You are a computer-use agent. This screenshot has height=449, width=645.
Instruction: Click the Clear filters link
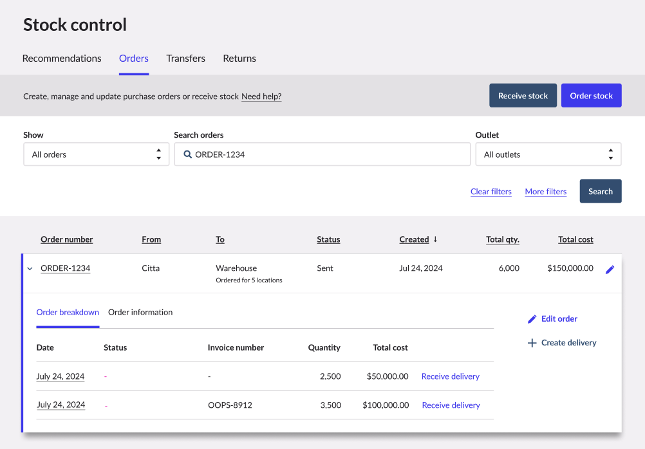[x=491, y=192]
